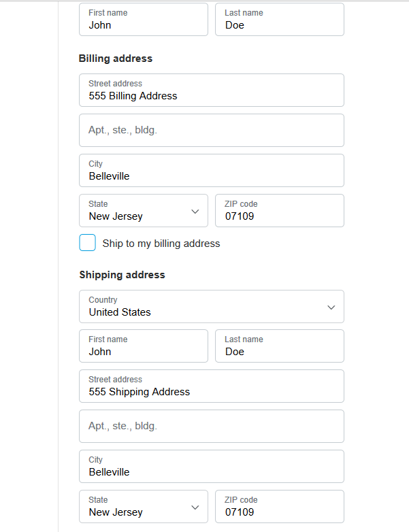Viewport: 409px width, 532px height.
Task: Expand shipping Country dropdown arrow
Action: 331,307
